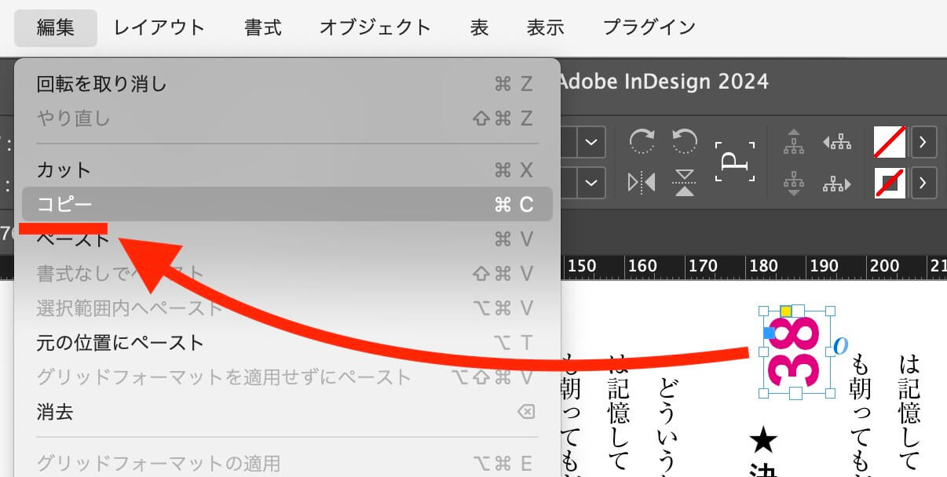Click the Stroke color swatch (none)
The width and height of the screenshot is (947, 477).
pyautogui.click(x=890, y=183)
